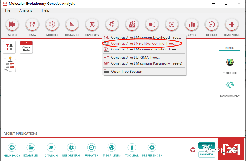Open the Analysis menu
This screenshot has width=246, height=161.
[26, 10]
